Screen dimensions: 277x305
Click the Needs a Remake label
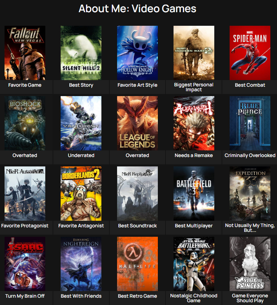(x=194, y=155)
